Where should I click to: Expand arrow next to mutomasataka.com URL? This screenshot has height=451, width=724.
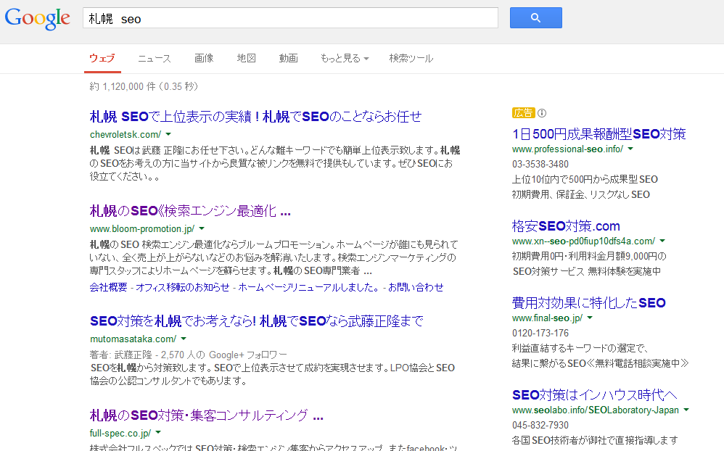tap(184, 339)
